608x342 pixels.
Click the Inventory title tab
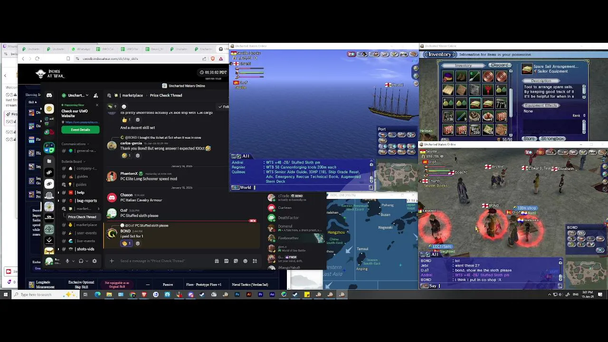pyautogui.click(x=439, y=55)
